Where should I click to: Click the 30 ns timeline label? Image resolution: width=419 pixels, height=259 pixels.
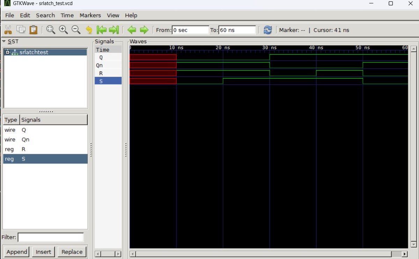270,47
